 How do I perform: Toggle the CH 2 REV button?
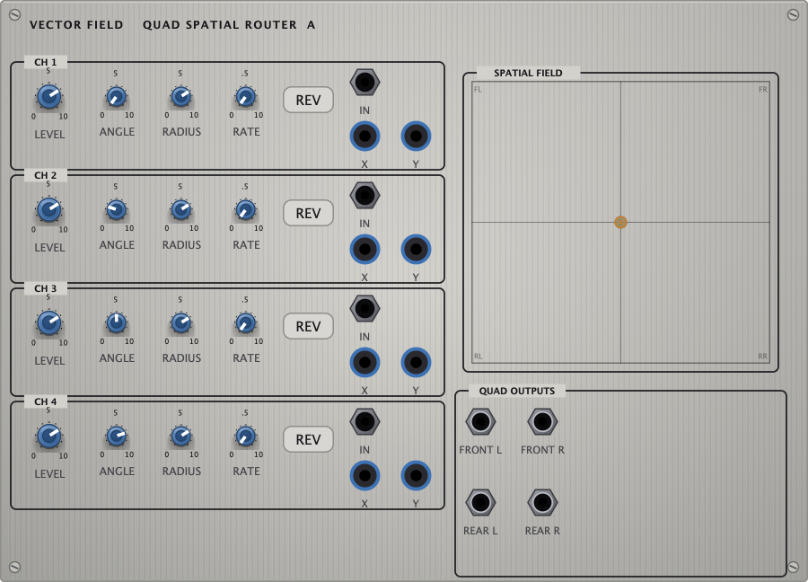[x=308, y=213]
